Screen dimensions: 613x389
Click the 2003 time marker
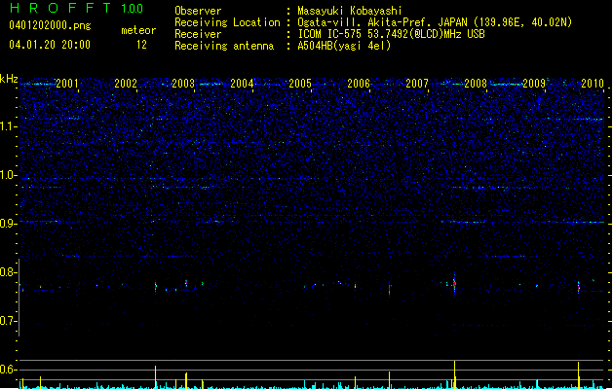(183, 84)
